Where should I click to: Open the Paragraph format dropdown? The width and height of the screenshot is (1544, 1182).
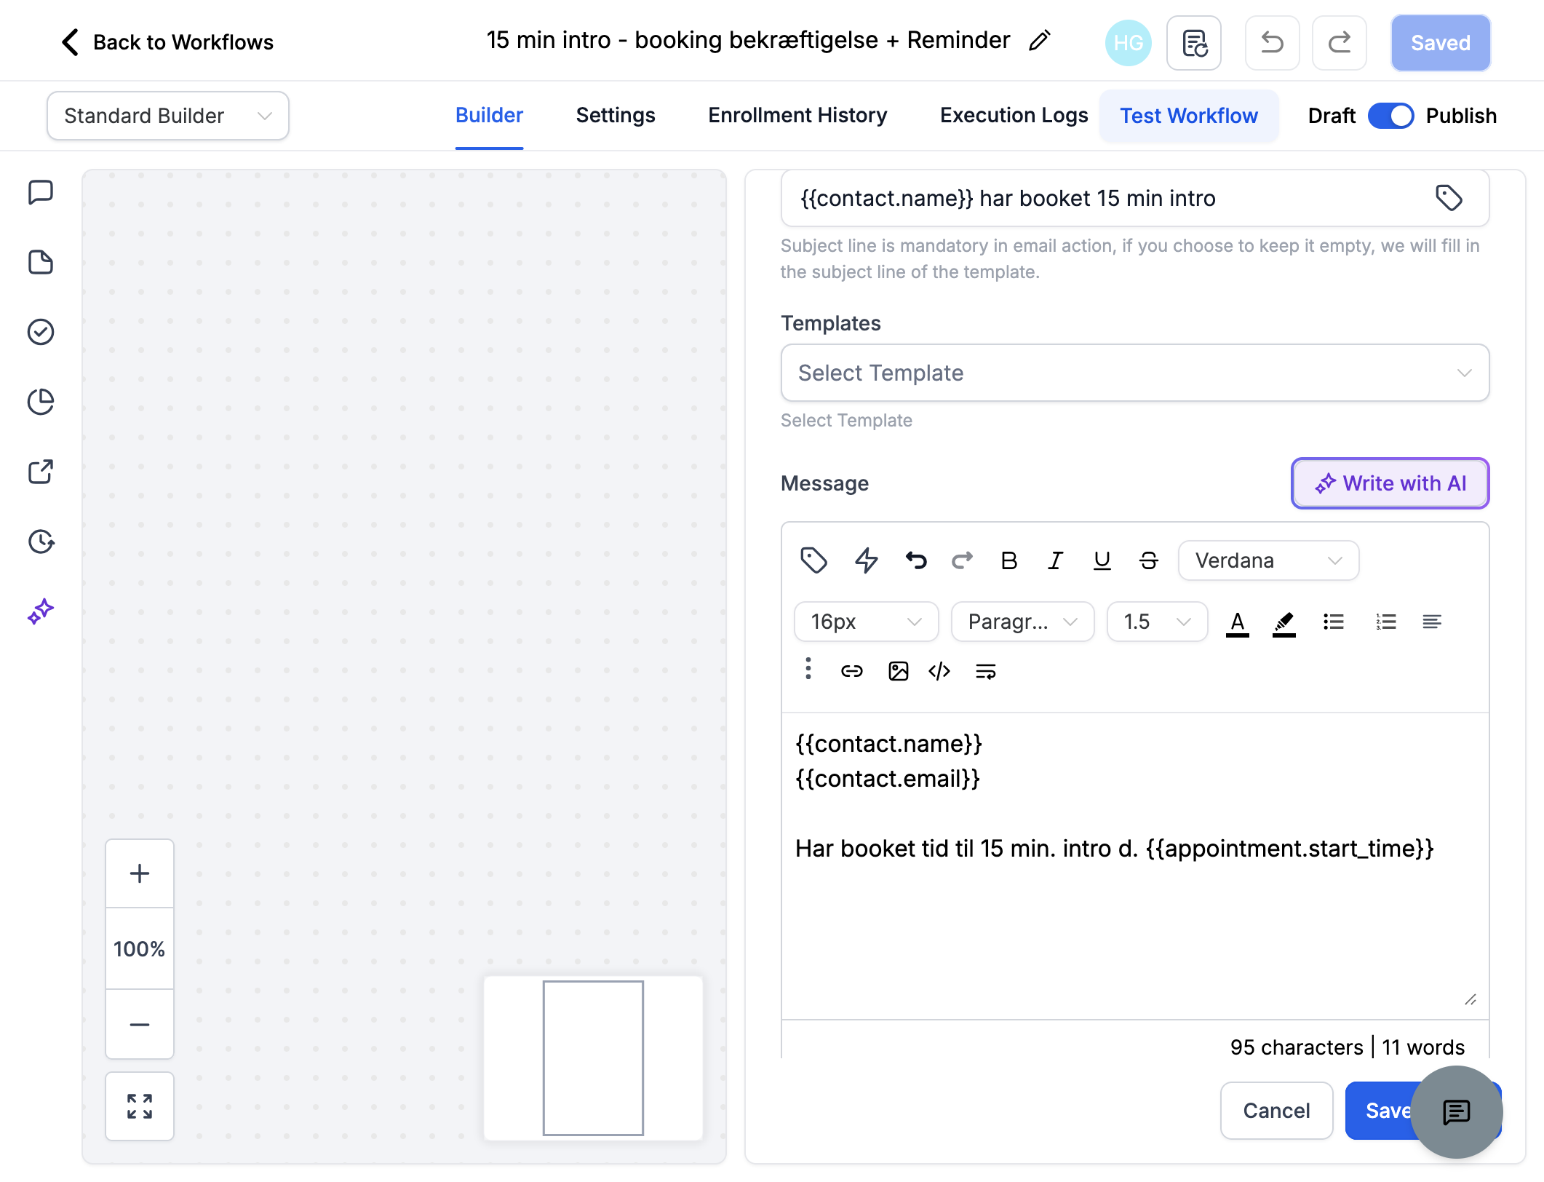click(x=1022, y=622)
